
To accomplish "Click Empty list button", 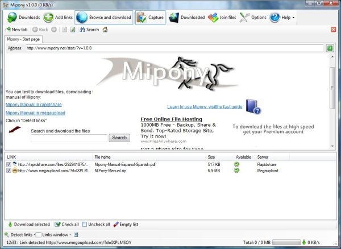I will [126, 225].
